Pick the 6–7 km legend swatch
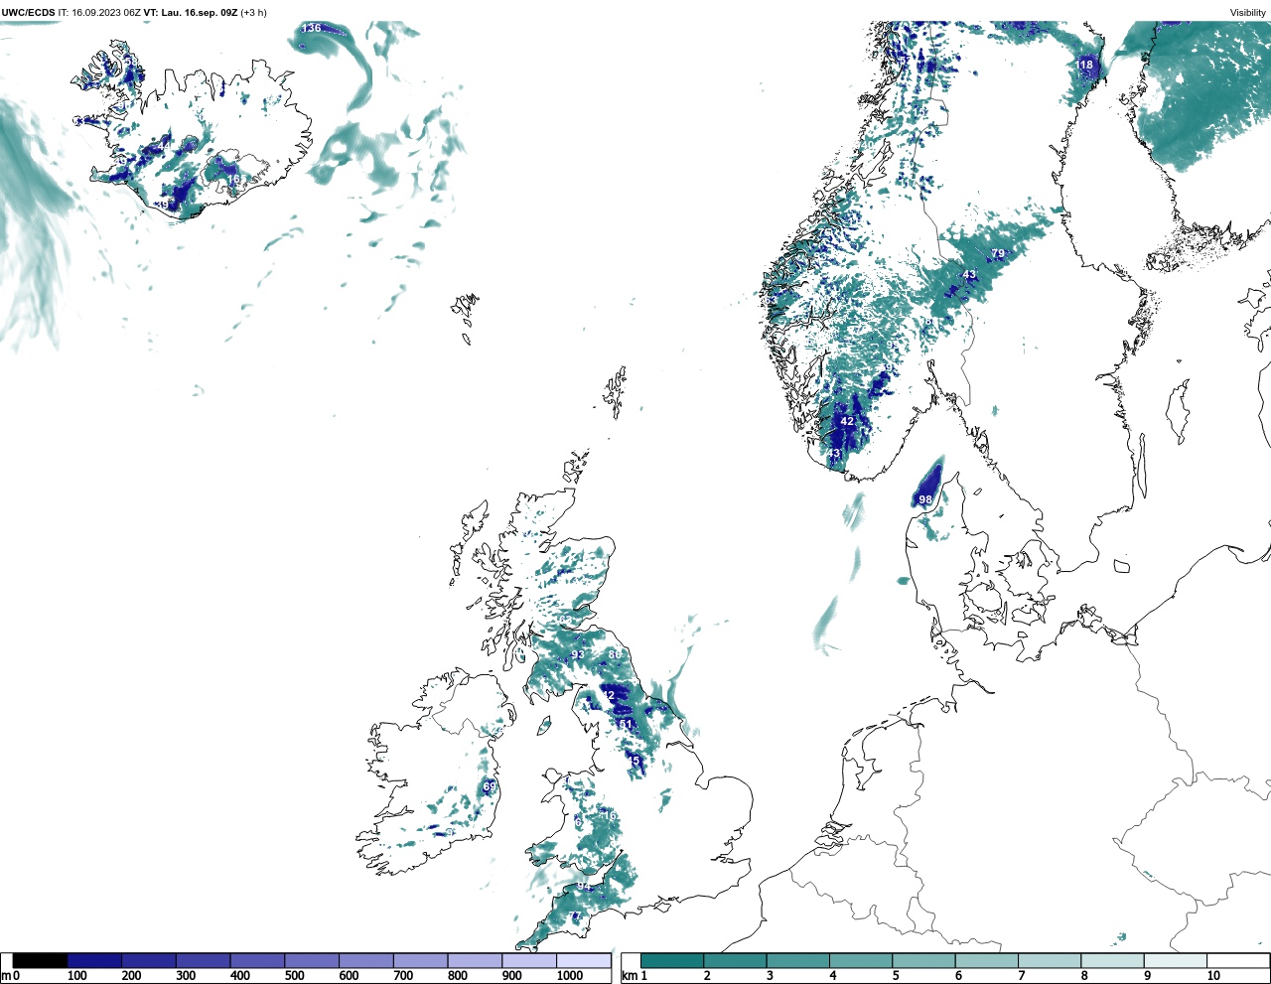 [x=987, y=961]
